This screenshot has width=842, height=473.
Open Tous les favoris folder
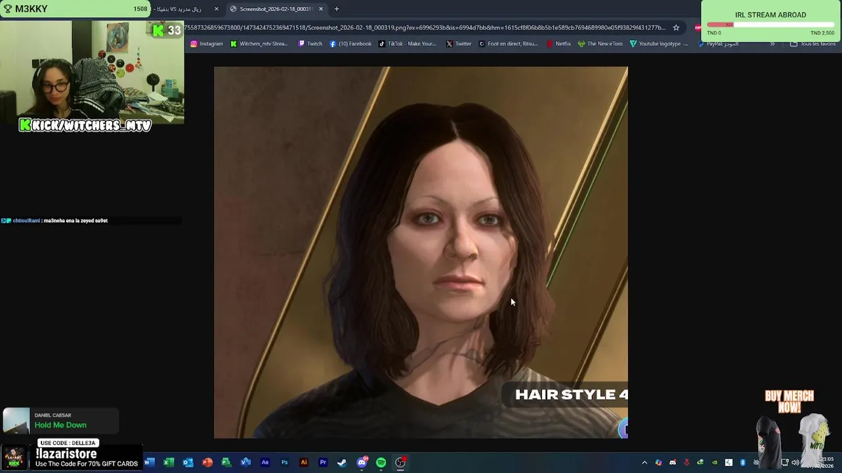[812, 44]
